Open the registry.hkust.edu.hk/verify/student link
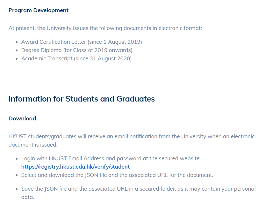 pyautogui.click(x=75, y=167)
